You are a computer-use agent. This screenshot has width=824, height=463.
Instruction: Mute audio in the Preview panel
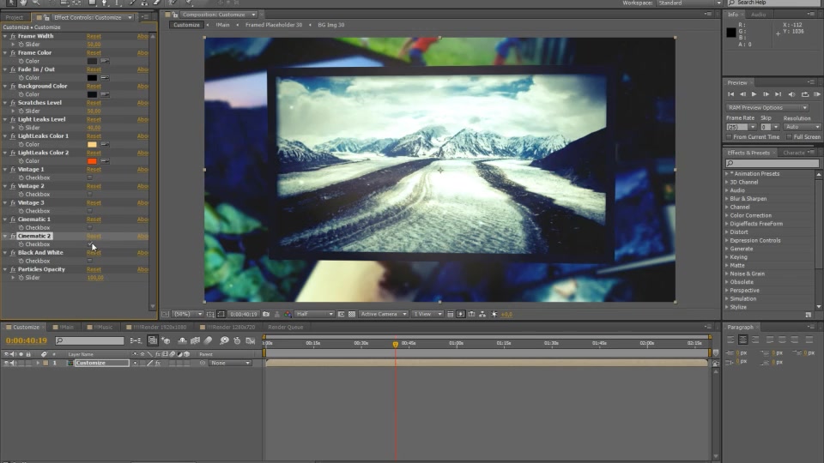point(792,94)
